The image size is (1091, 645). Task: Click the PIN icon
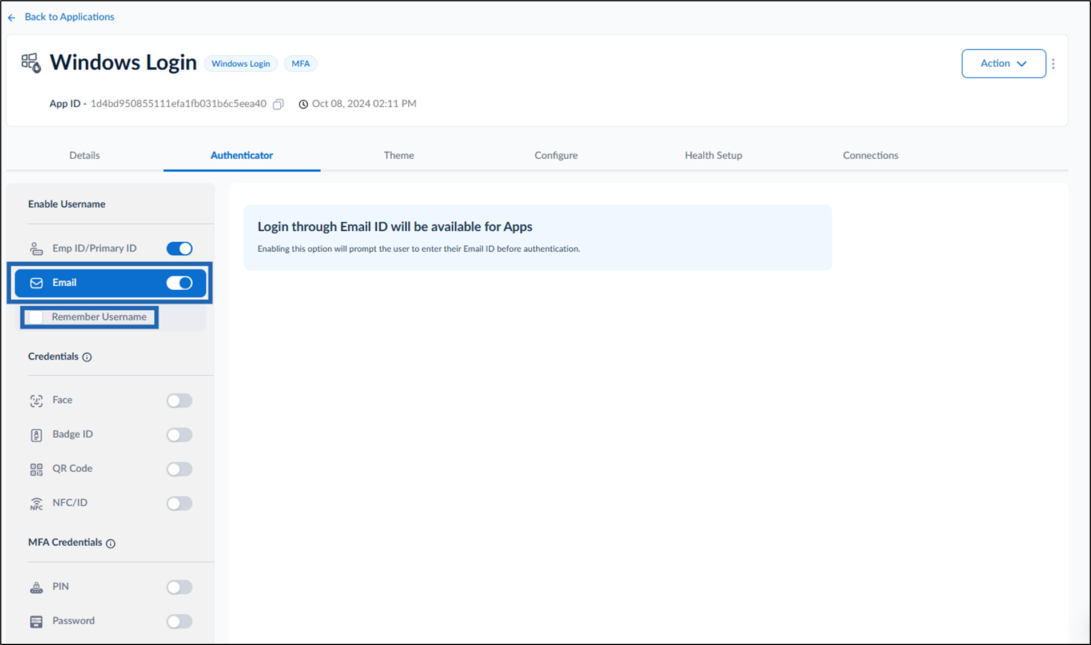click(36, 587)
